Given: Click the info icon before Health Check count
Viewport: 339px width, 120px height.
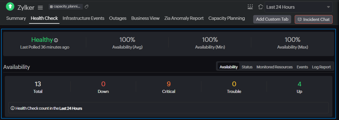Looking at the screenshot, I should [x=13, y=108].
